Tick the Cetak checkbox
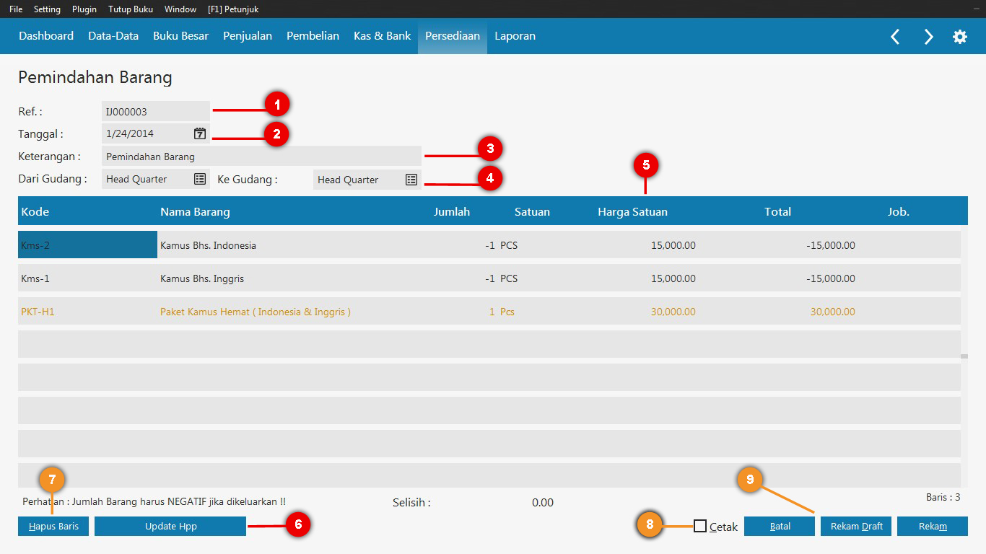The height and width of the screenshot is (554, 986). tap(700, 526)
